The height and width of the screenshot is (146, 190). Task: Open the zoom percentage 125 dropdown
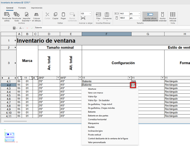point(90,13)
